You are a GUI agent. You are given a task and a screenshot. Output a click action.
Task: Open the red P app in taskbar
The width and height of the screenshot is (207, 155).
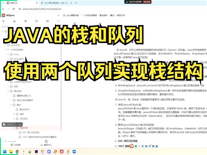point(62,151)
